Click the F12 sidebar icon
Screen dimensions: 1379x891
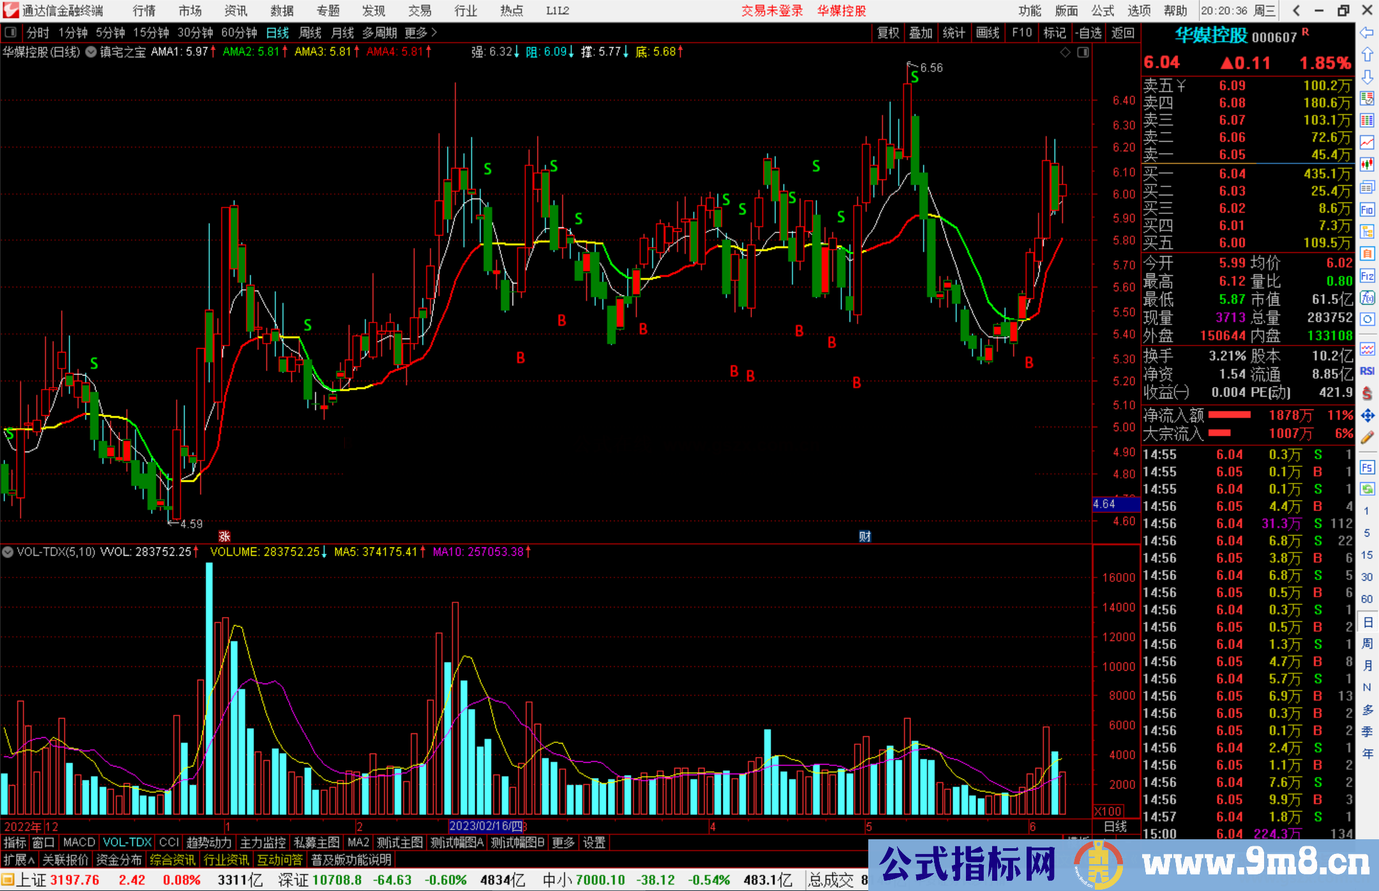1367,276
